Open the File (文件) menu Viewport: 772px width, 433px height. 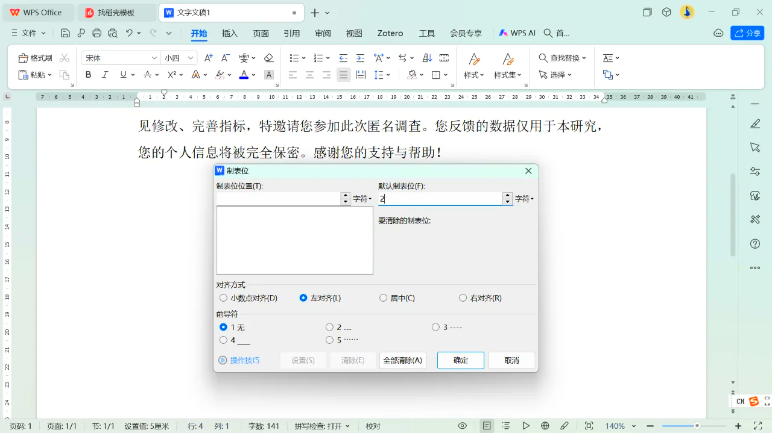pyautogui.click(x=29, y=33)
